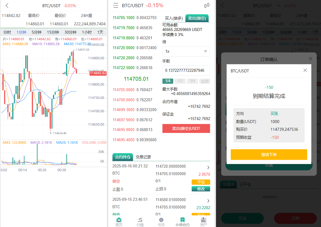Submit the 卖出(做空)USDT order button
Image resolution: width=321 pixels, height=227 pixels.
point(186,129)
